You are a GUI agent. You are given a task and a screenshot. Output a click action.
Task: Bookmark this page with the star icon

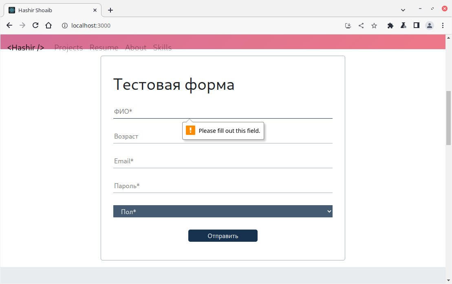374,26
